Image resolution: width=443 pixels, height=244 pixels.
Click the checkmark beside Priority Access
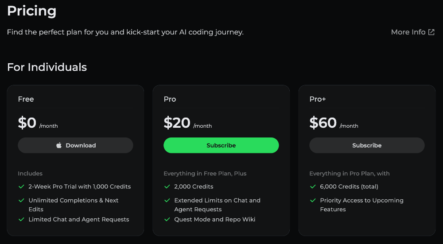click(313, 200)
